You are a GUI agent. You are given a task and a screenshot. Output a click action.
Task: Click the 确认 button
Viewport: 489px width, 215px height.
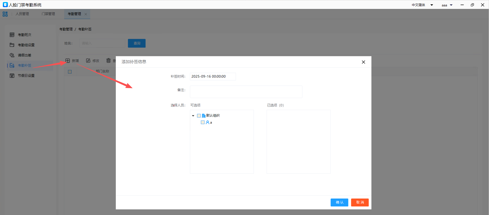[x=339, y=202]
